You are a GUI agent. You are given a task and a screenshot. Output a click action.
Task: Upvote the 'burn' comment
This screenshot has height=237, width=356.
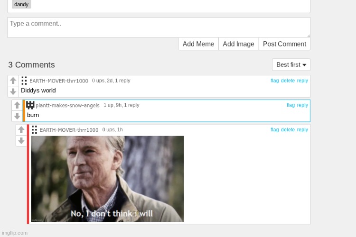[x=17, y=105]
